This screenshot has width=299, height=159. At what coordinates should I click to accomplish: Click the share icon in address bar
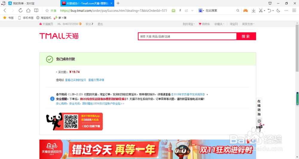pyautogui.click(x=186, y=11)
